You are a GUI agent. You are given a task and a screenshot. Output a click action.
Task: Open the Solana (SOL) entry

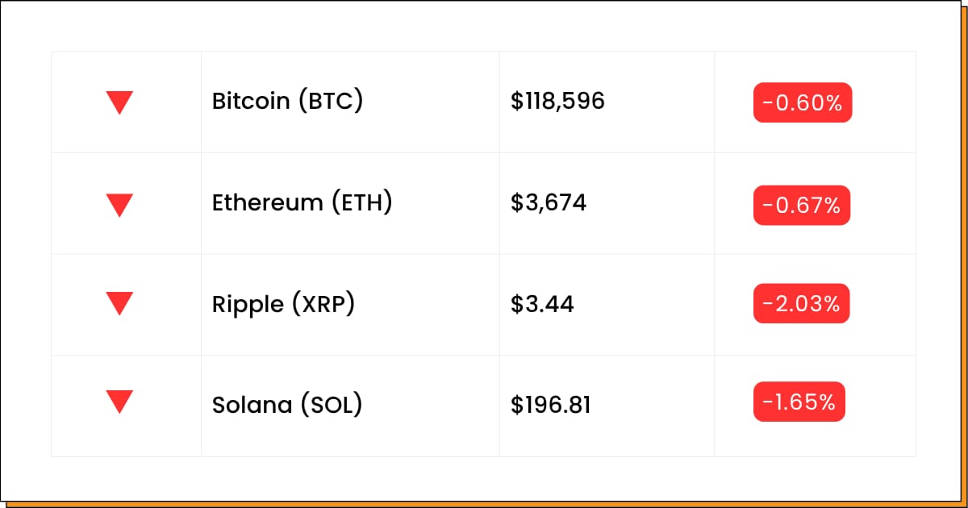tap(287, 404)
